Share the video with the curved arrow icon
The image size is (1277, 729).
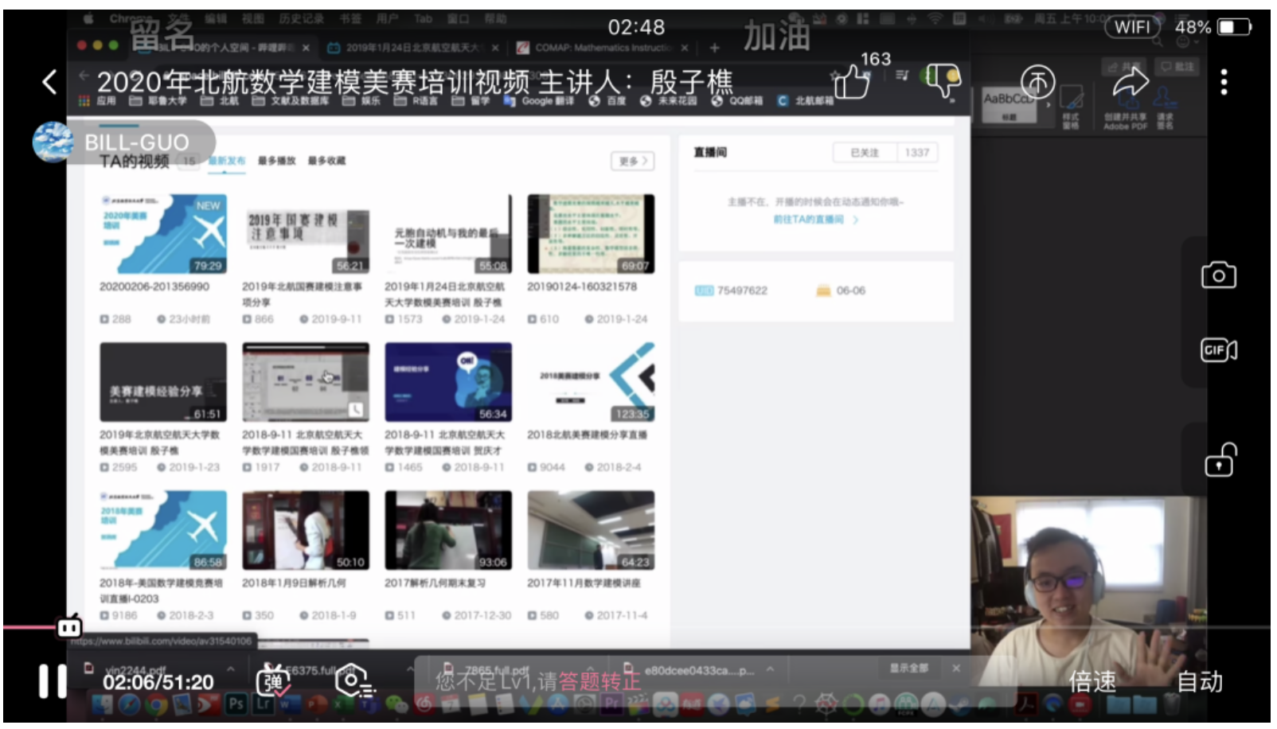1131,81
